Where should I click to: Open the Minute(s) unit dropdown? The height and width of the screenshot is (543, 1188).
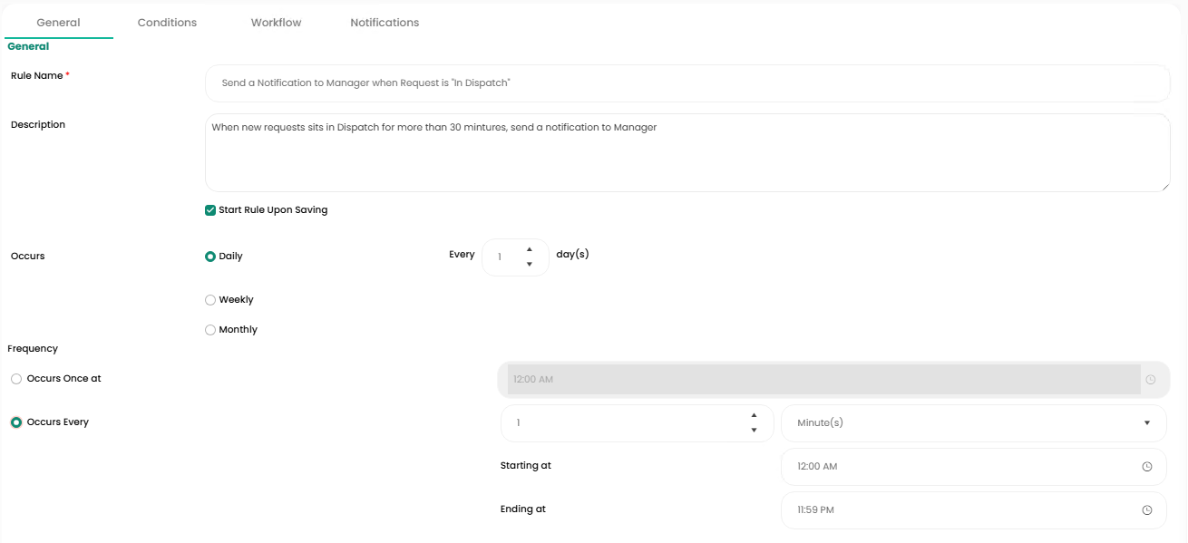pyautogui.click(x=972, y=423)
